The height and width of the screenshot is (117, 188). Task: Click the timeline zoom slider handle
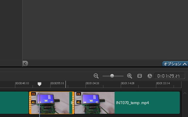112,76
